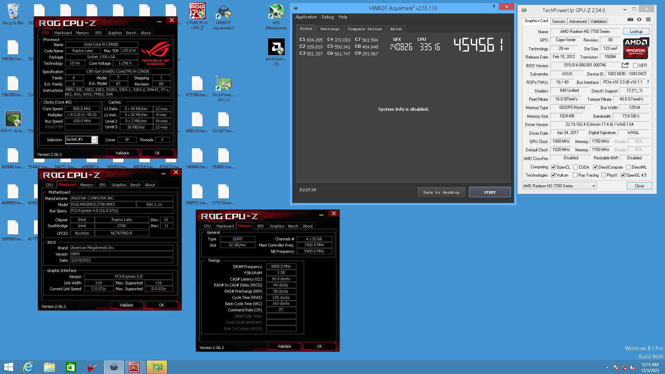This screenshot has width=665, height=374.
Task: Open the 522267.hw file icon
Action: click(223, 122)
